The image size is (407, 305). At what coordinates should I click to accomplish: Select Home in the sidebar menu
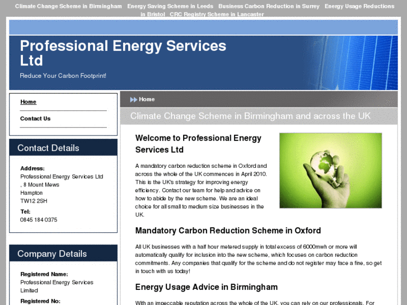click(x=29, y=102)
